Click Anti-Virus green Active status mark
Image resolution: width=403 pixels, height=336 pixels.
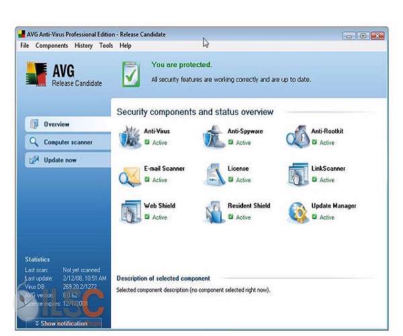click(x=147, y=142)
